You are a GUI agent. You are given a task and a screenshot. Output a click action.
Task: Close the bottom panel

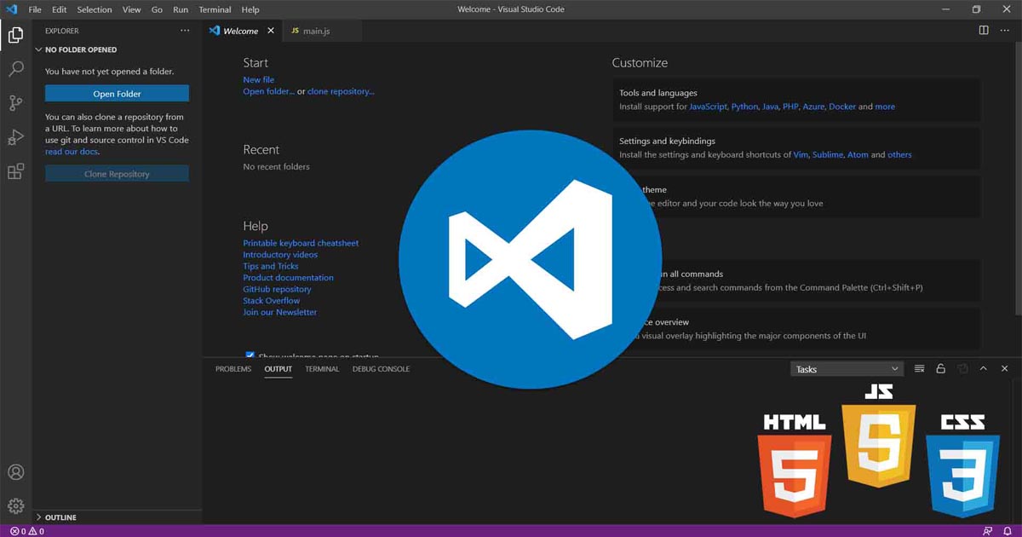1005,369
